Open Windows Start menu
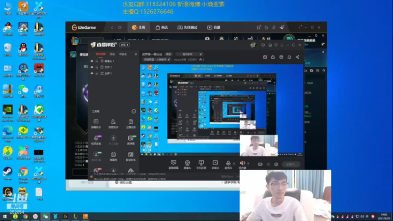Screen dimensions: 393x221 pyautogui.click(x=5, y=217)
